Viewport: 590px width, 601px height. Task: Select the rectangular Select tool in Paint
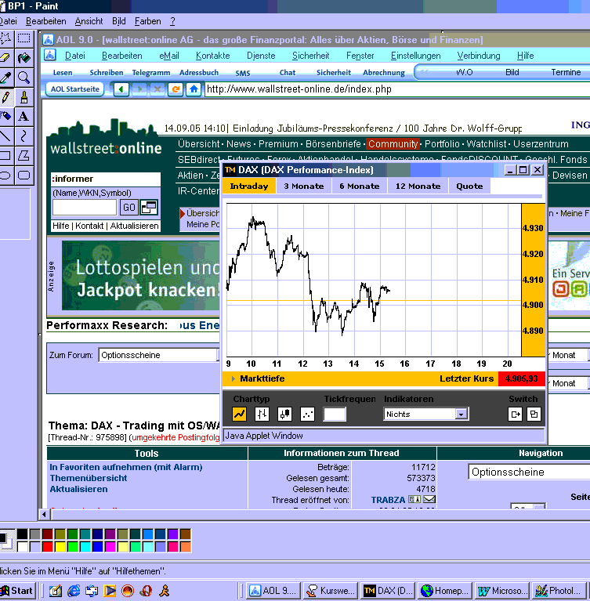[24, 38]
